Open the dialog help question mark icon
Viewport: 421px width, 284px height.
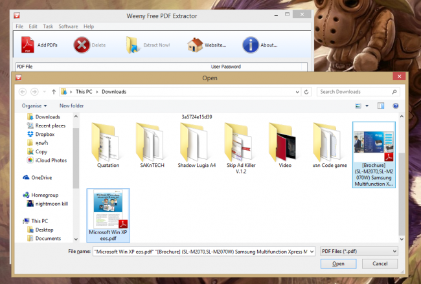[x=396, y=106]
